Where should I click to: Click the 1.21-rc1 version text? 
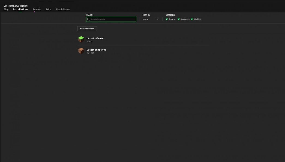[x=90, y=53]
